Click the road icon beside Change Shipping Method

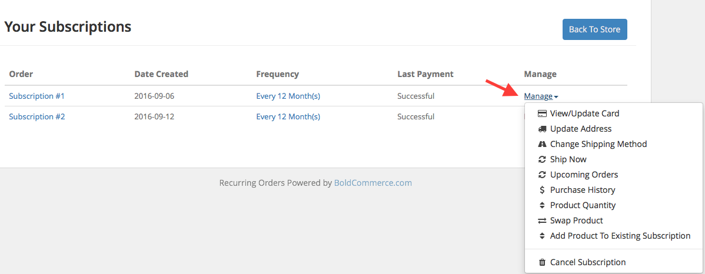click(543, 144)
